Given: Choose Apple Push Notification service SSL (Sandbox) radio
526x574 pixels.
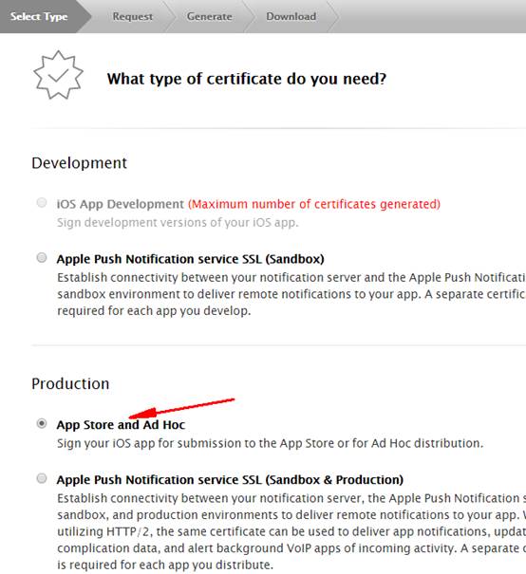Looking at the screenshot, I should [42, 258].
